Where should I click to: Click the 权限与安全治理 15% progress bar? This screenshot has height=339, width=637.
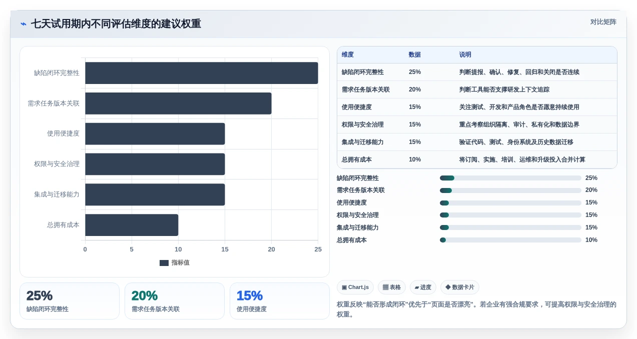[510, 215]
